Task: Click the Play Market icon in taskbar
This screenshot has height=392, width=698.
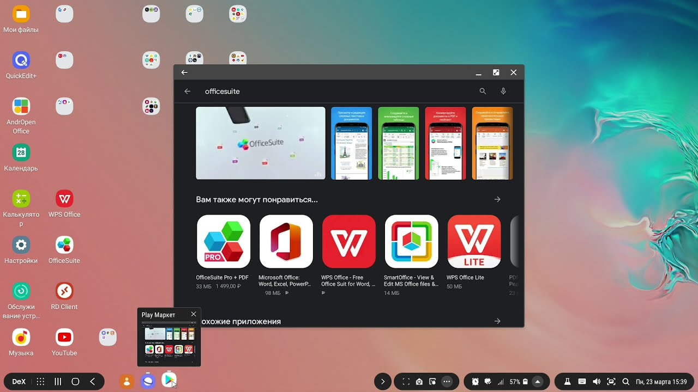Action: 169,381
